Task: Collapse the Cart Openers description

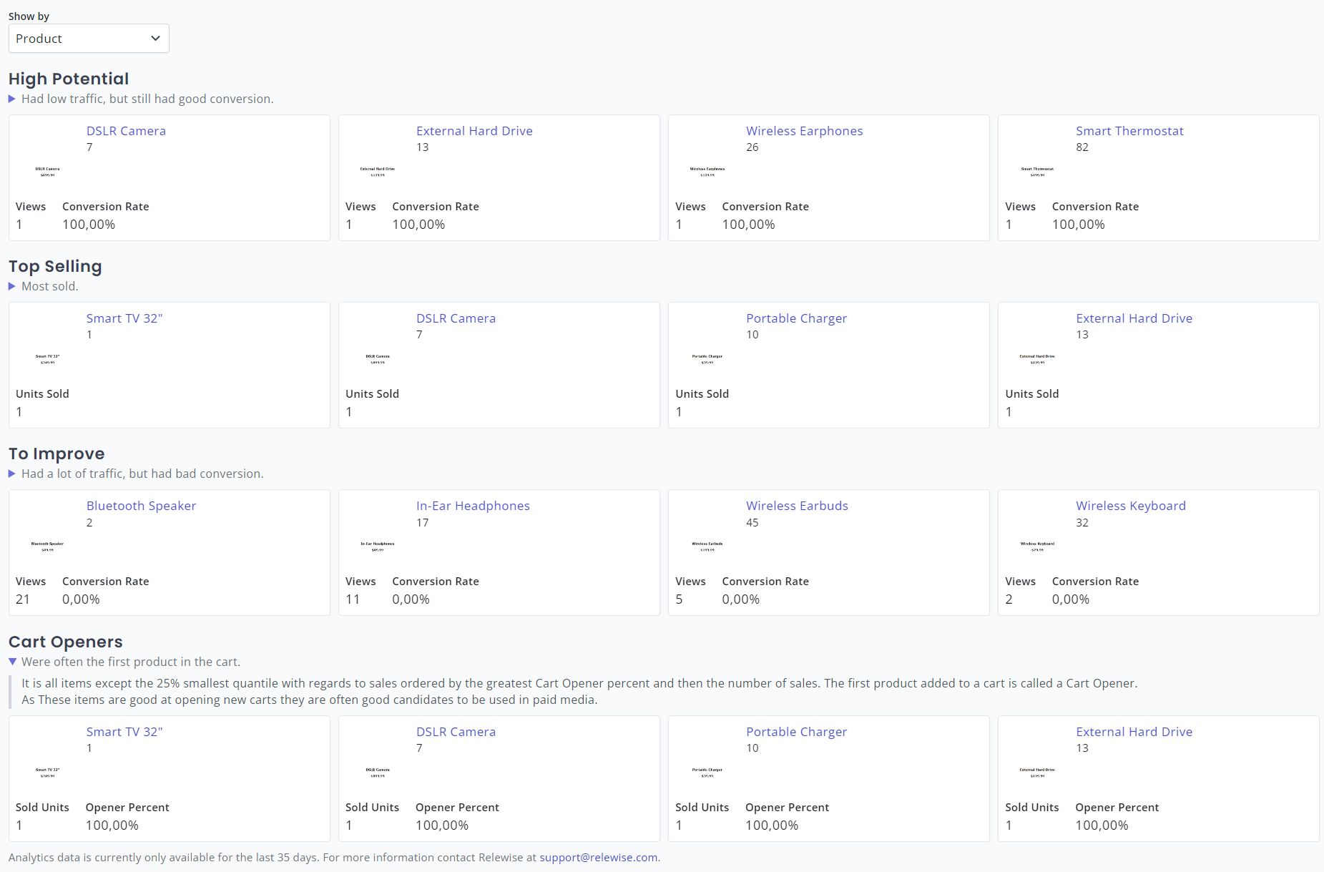Action: (x=11, y=662)
